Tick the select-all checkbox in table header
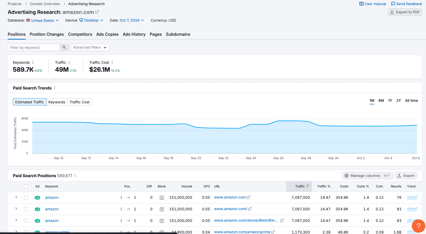Screen dimensions: 426x234 (26, 186)
